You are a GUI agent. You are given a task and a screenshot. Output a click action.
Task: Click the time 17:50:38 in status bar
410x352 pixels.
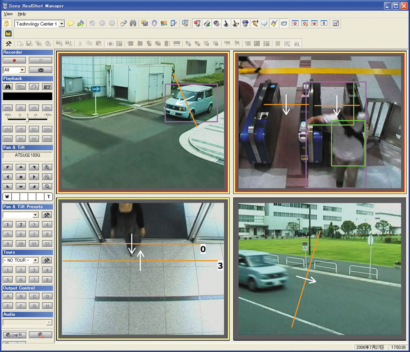[x=398, y=347]
